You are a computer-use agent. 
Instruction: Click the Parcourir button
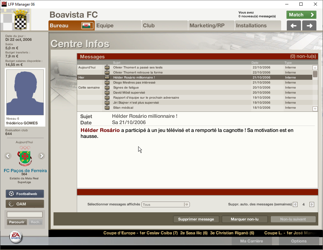17,222
